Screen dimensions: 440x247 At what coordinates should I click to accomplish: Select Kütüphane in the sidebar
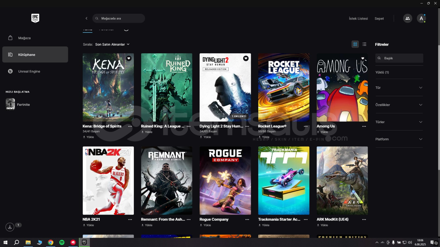[x=35, y=54]
